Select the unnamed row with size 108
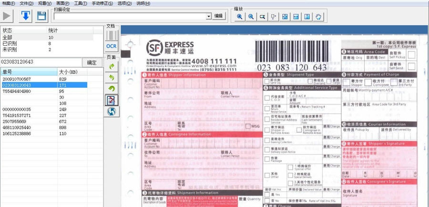The width and height of the screenshot is (429, 207). (44, 103)
